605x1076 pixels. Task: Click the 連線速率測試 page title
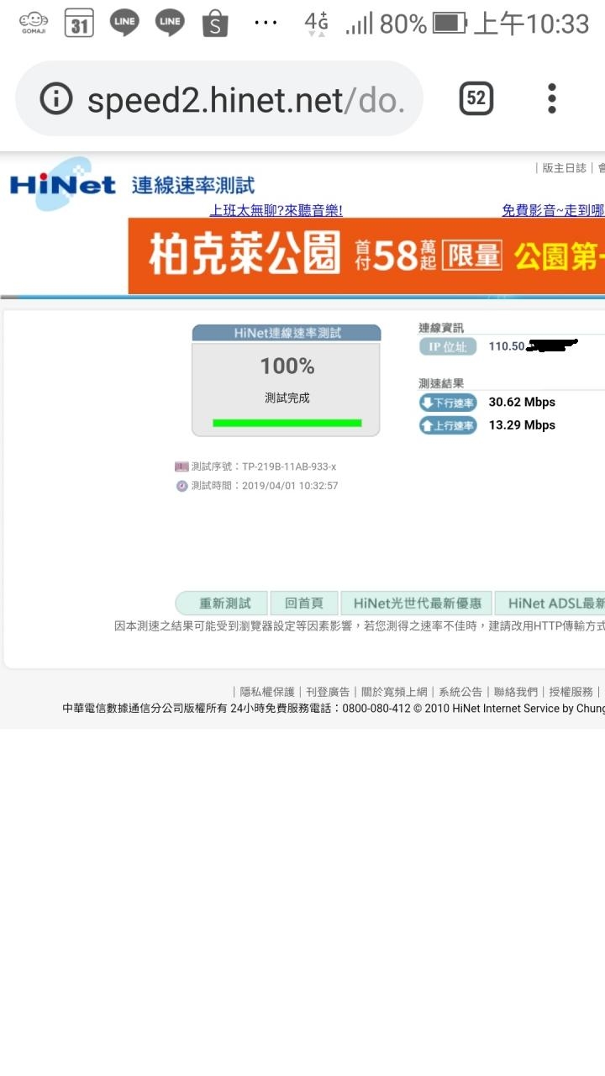point(193,186)
